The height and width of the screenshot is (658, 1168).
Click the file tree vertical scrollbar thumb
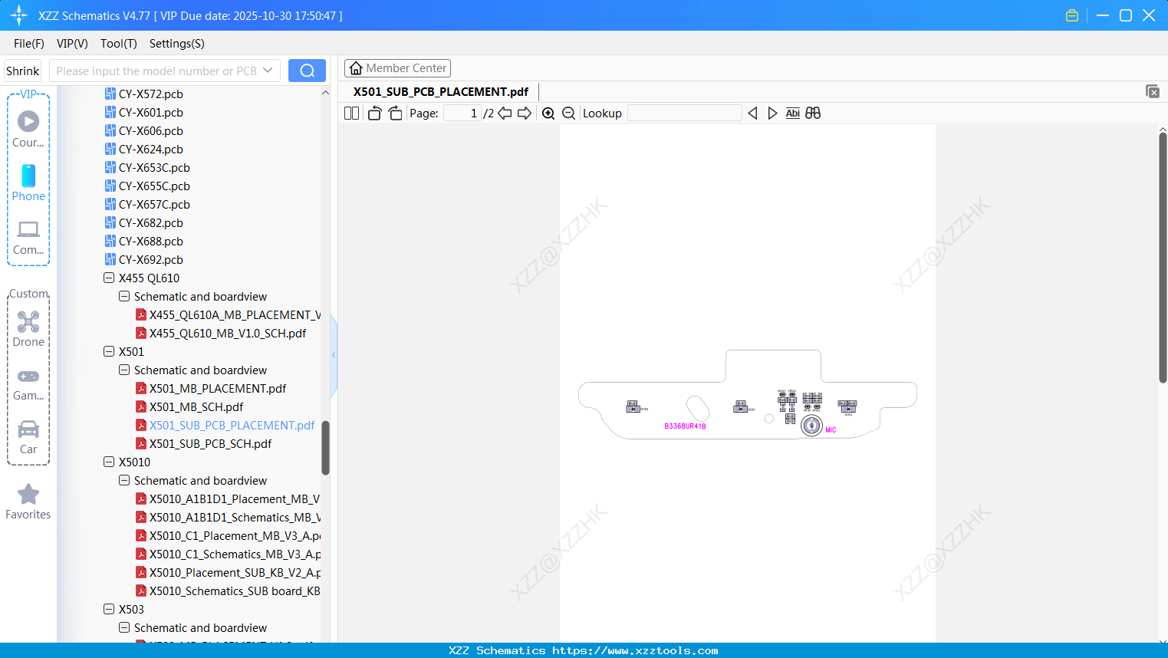pos(325,448)
